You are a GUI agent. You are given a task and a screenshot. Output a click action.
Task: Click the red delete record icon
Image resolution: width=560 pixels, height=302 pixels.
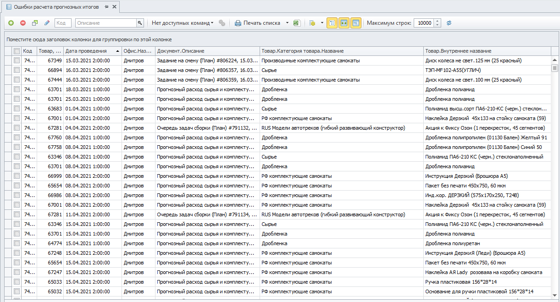[x=22, y=23]
